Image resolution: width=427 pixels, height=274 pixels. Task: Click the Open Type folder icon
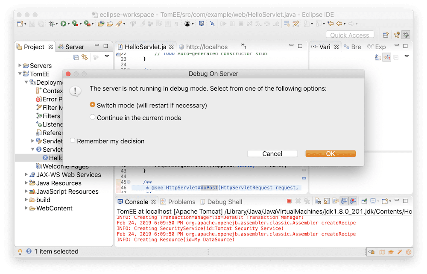(101, 24)
